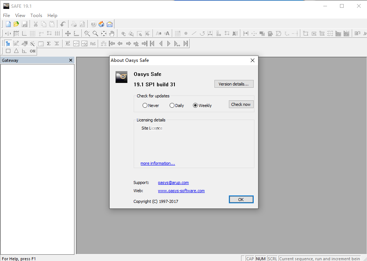Close the About Oasys Safe dialog
Screen dimensions: 367x261
[x=253, y=60]
